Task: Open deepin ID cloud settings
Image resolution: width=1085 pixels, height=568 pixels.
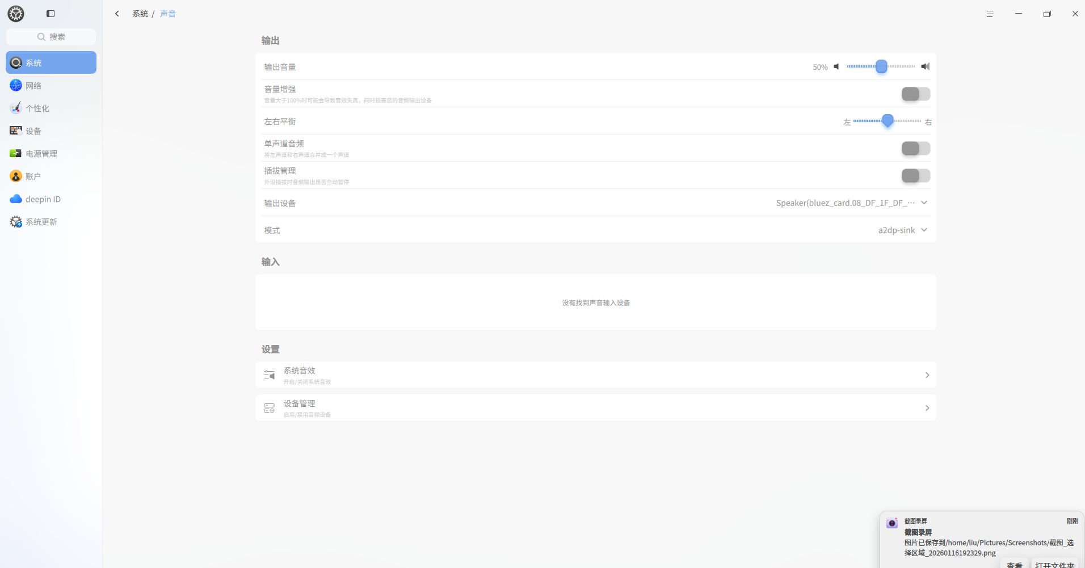Action: [x=51, y=199]
